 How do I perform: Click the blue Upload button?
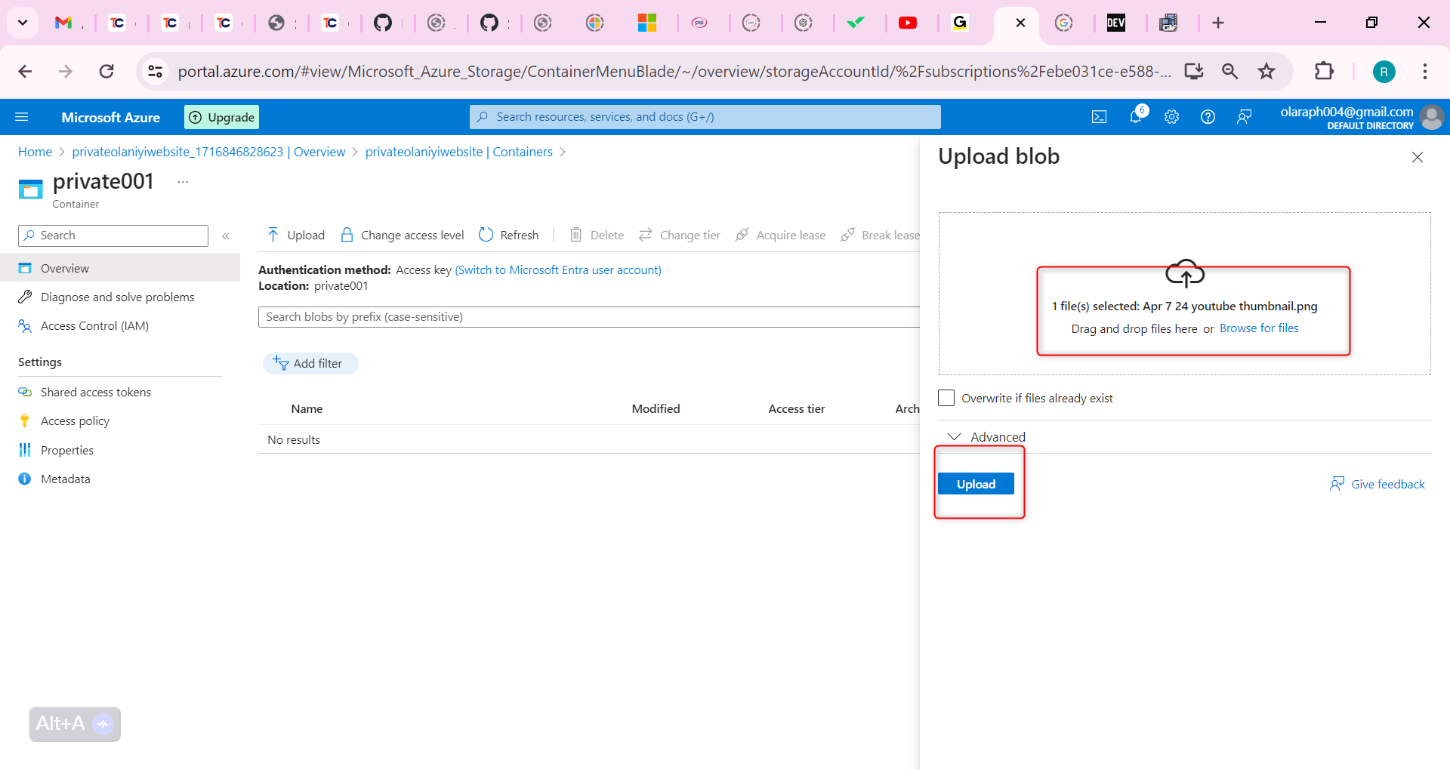(976, 483)
